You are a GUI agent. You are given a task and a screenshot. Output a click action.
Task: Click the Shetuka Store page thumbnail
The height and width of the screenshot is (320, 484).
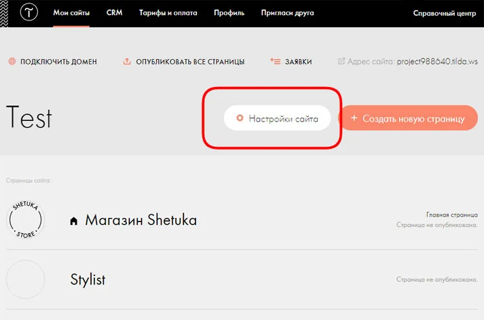26,219
